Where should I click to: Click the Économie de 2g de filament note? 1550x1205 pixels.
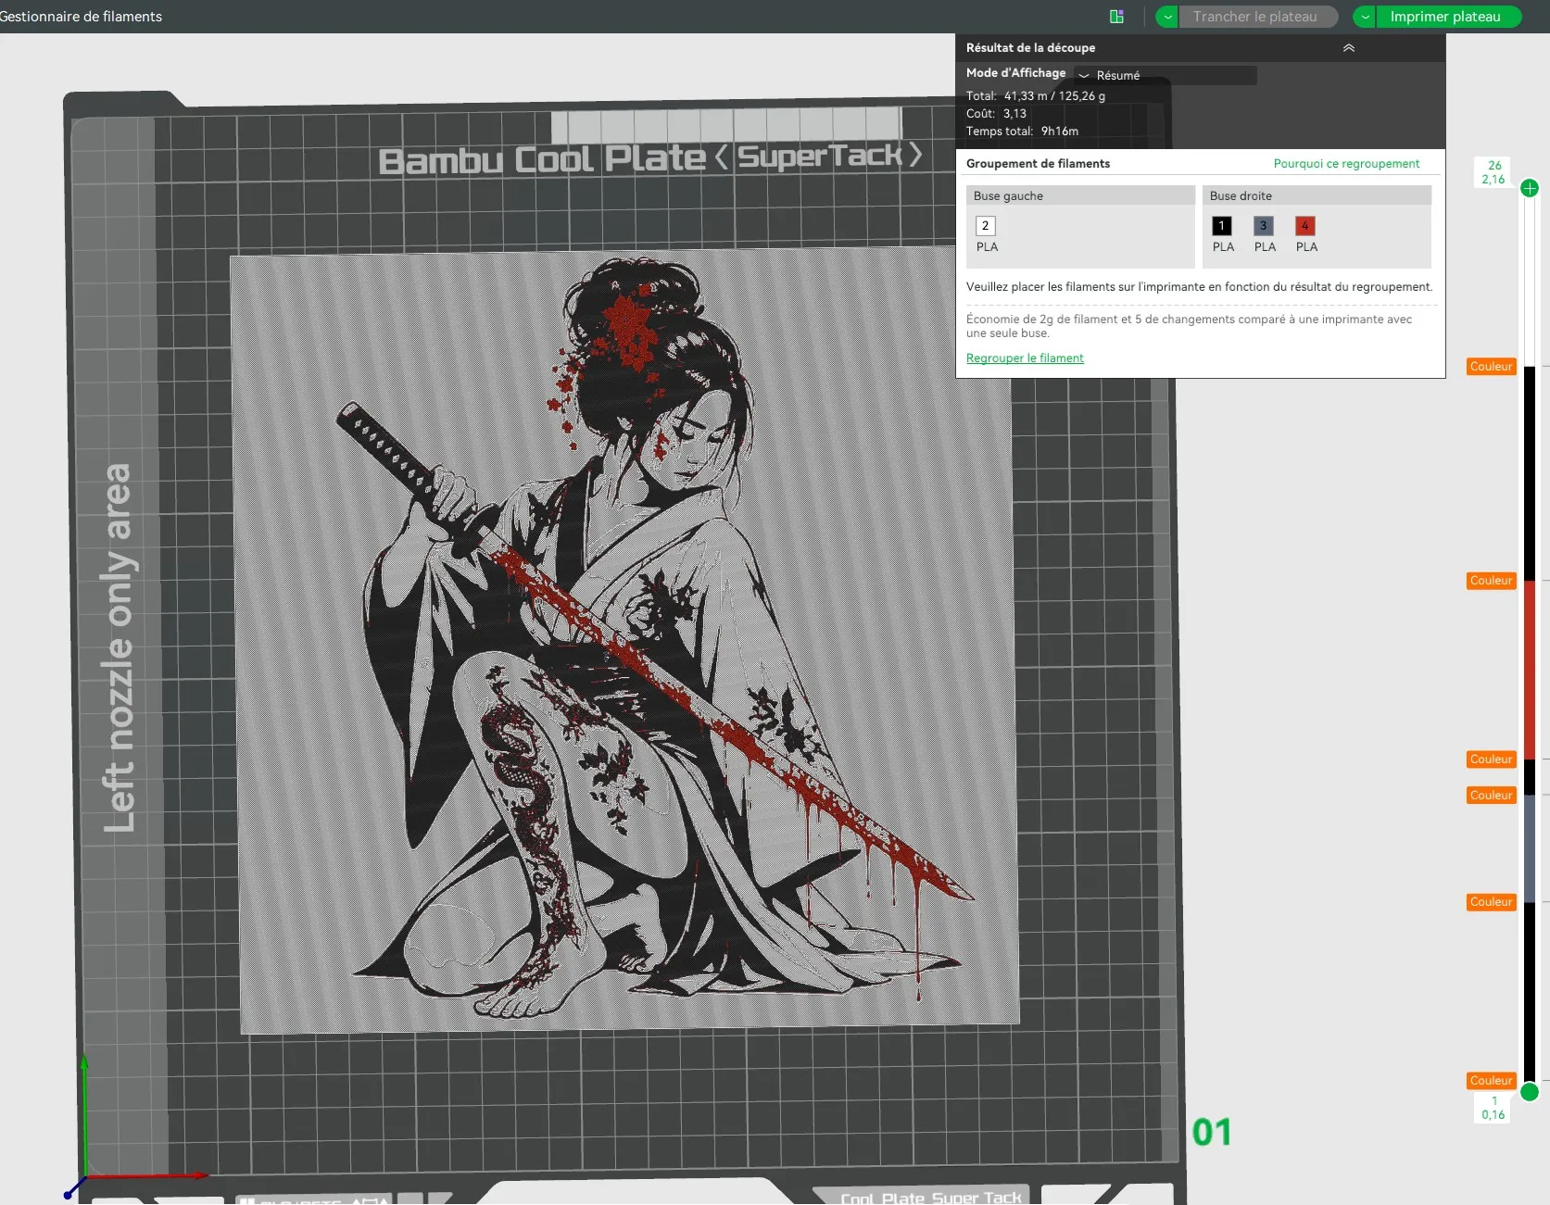(1189, 326)
